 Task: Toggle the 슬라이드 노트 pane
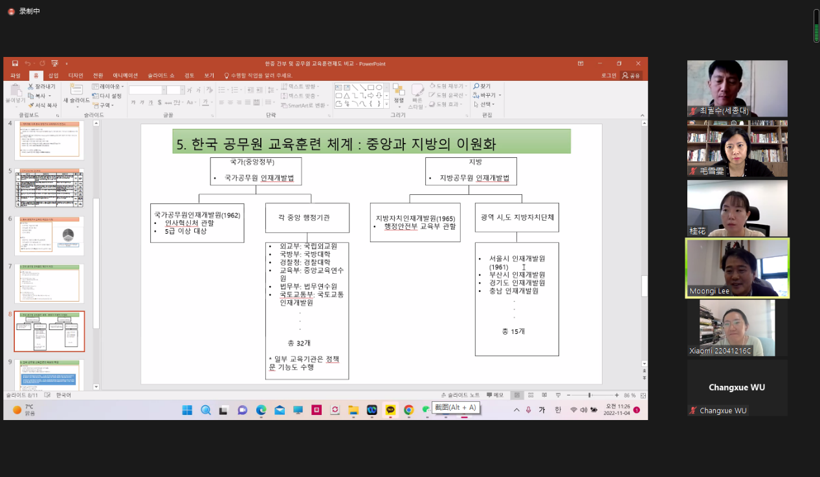[x=460, y=395]
